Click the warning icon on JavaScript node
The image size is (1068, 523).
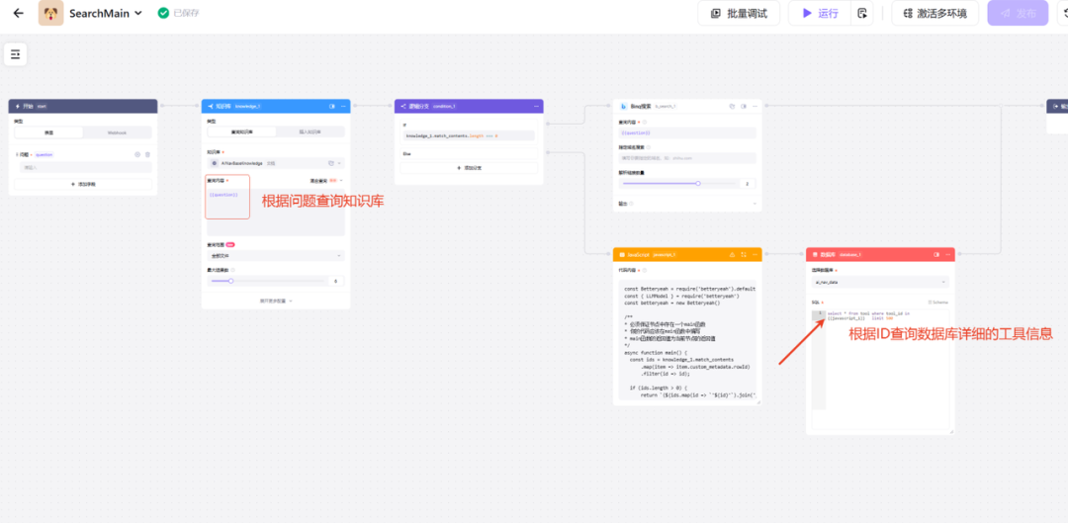point(732,255)
